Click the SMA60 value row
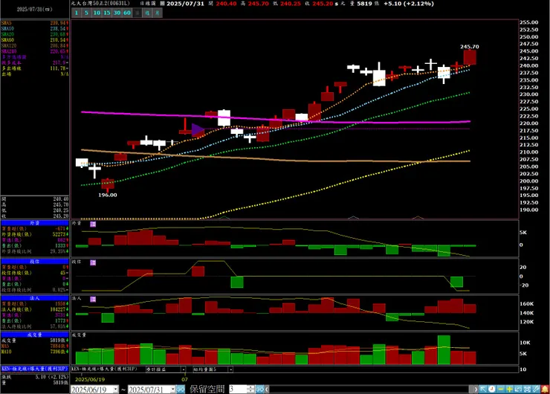Image resolution: width=550 pixels, height=394 pixels. point(35,40)
